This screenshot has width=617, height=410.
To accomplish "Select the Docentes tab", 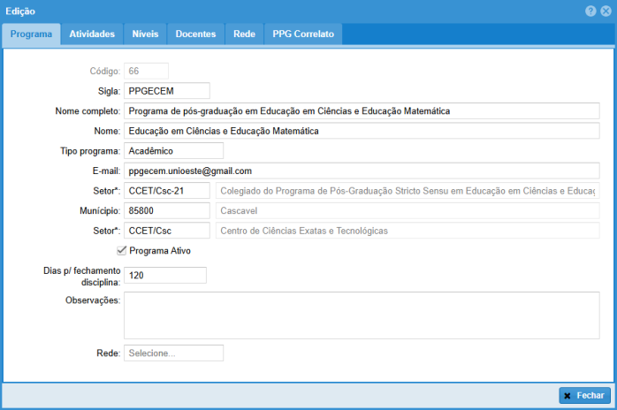I will pos(195,34).
